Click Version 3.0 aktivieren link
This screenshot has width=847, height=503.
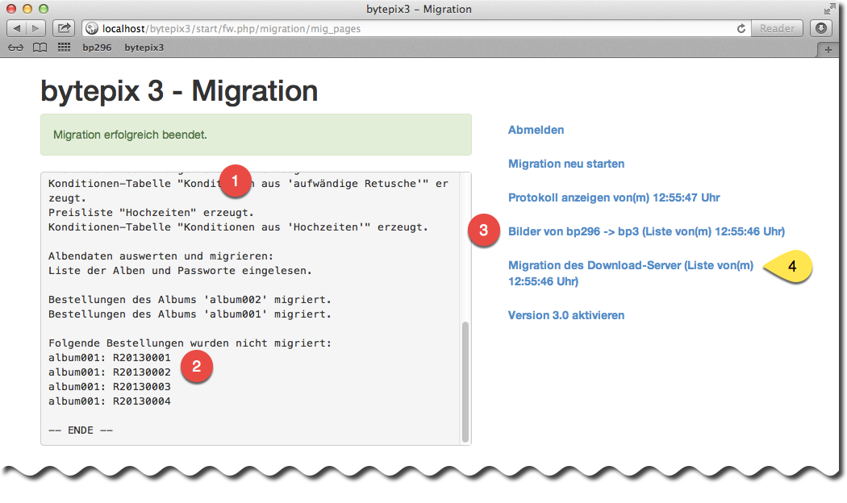pyautogui.click(x=566, y=316)
